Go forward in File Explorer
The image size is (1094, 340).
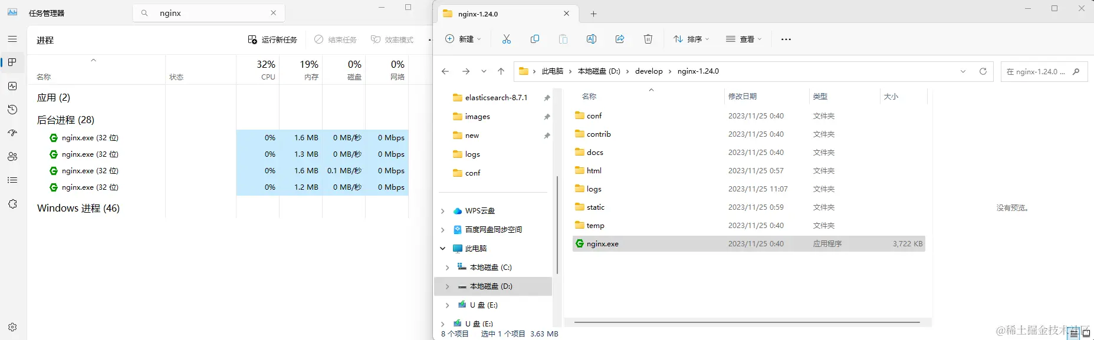(x=466, y=71)
